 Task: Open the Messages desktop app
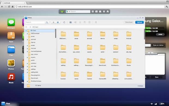[x=11, y=23]
